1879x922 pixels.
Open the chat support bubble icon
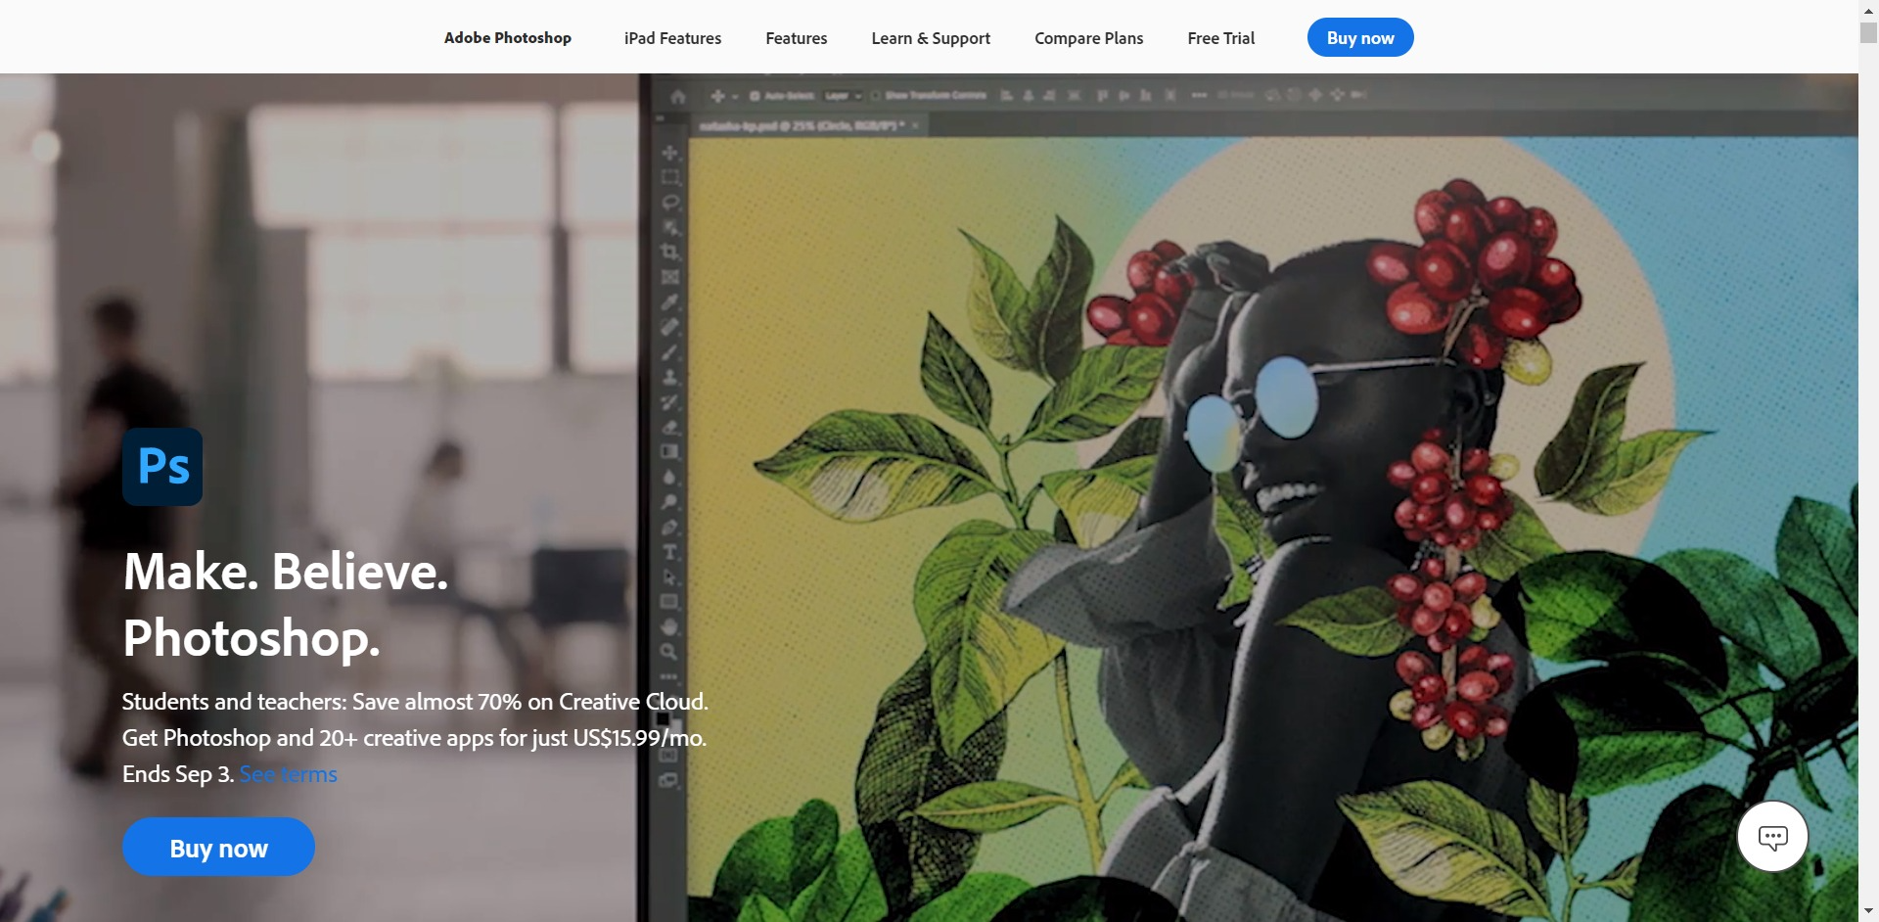click(1772, 836)
